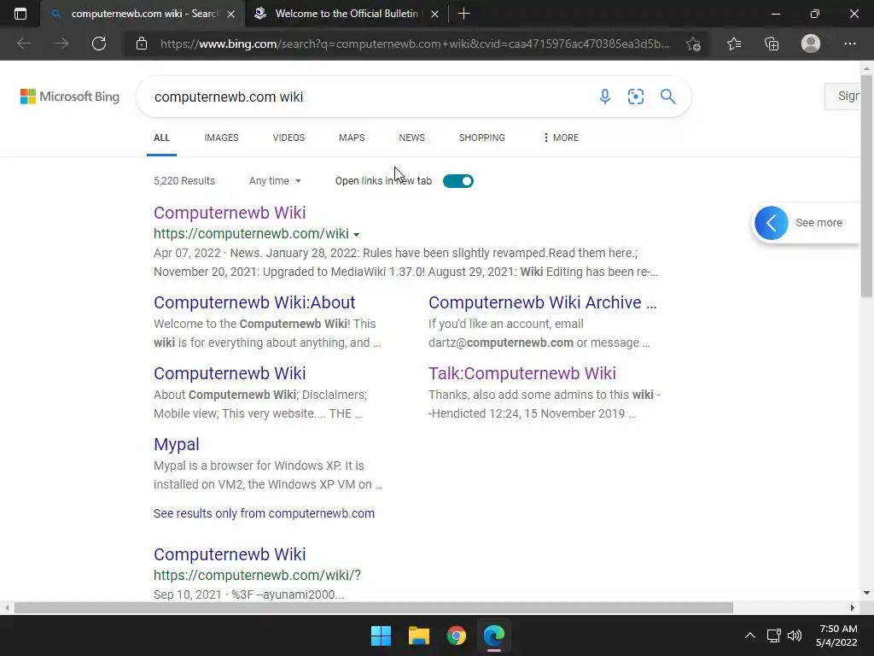Open the tab actions menu icon
This screenshot has width=874, height=656.
click(x=20, y=14)
